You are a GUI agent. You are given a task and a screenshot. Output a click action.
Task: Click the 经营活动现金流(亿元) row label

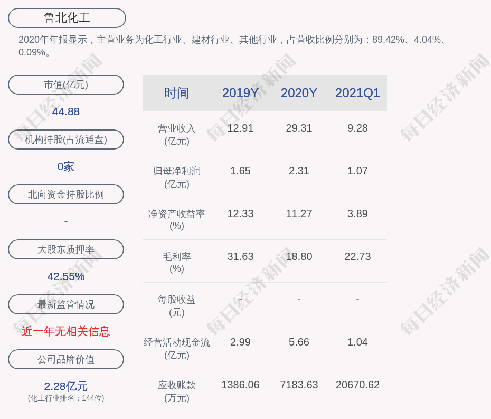177,349
